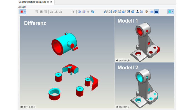Click the play arrow in toolbar
The height and width of the screenshot is (110, 193).
[74, 12]
